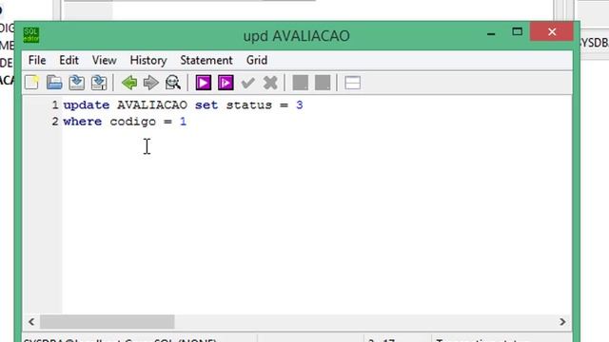
Task: Open the View menu
Action: pos(104,61)
